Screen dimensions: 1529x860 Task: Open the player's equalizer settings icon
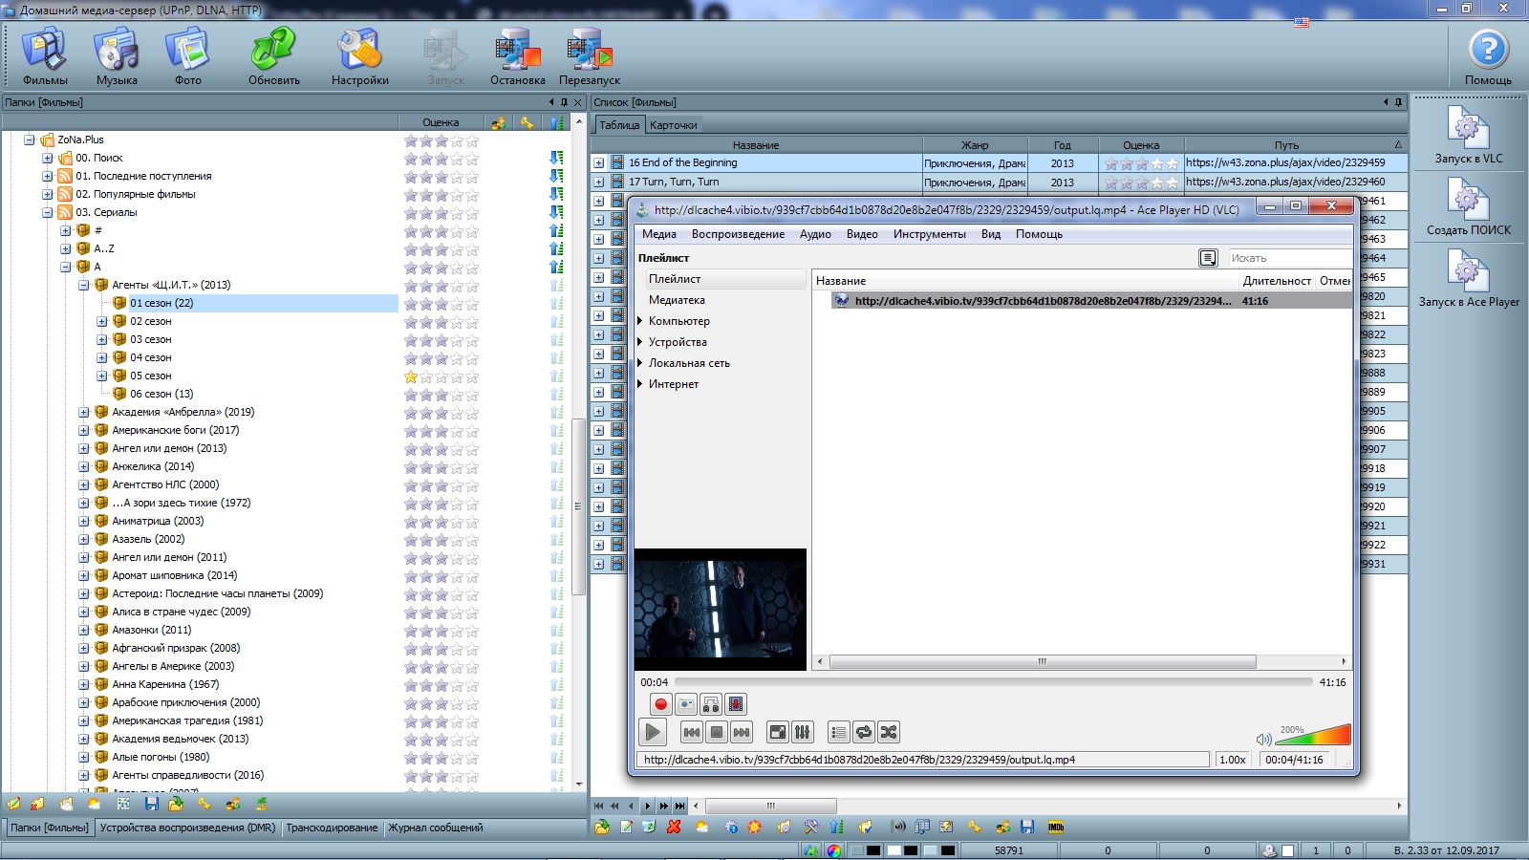pyautogui.click(x=803, y=733)
